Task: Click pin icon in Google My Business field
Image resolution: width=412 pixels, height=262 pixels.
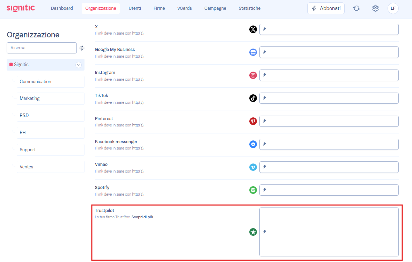Action: tap(265, 52)
